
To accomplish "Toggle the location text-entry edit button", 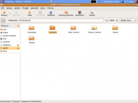I will (x=3, y=20).
